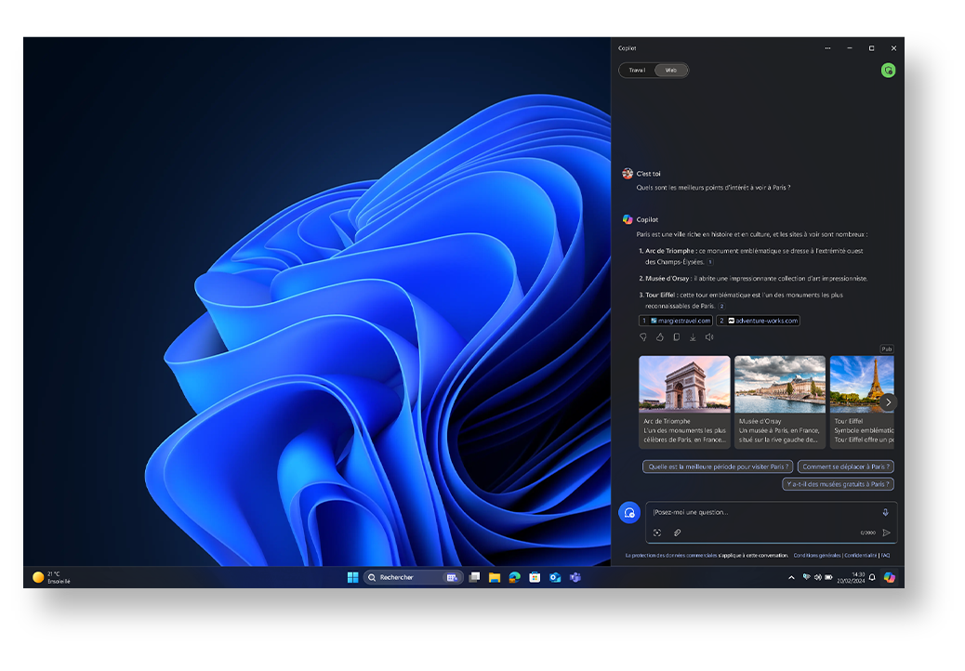Viewport: 965px width, 671px height.
Task: Click citation marker 2 after 'reconnaissables de Paris'
Action: [x=722, y=307]
